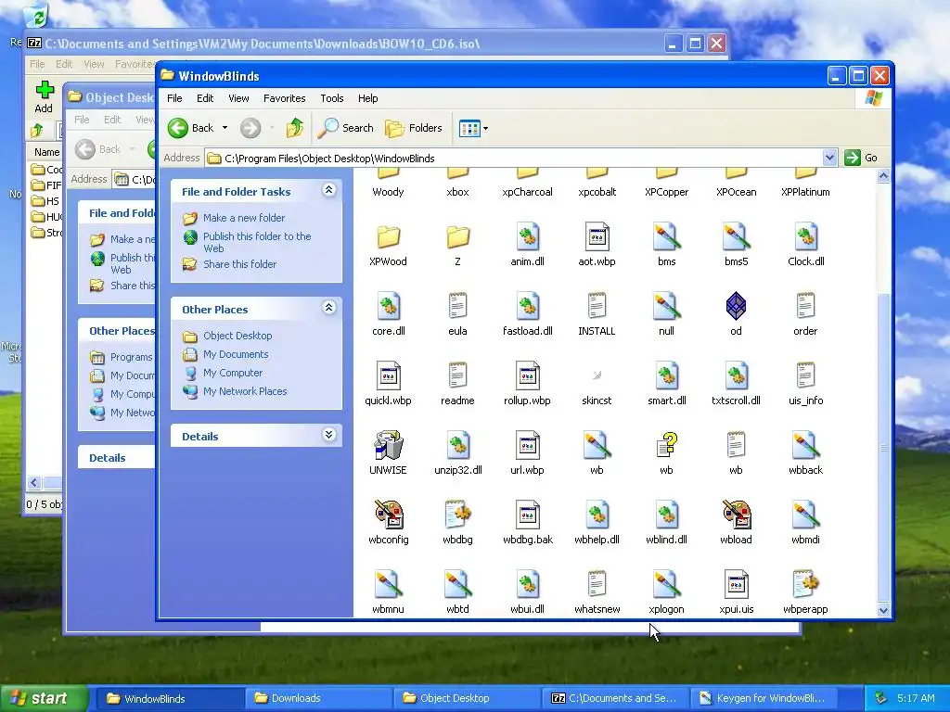Screen dimensions: 950x712
Task: Switch to Keygen for WindowBlinds taskbar item
Action: coord(763,698)
